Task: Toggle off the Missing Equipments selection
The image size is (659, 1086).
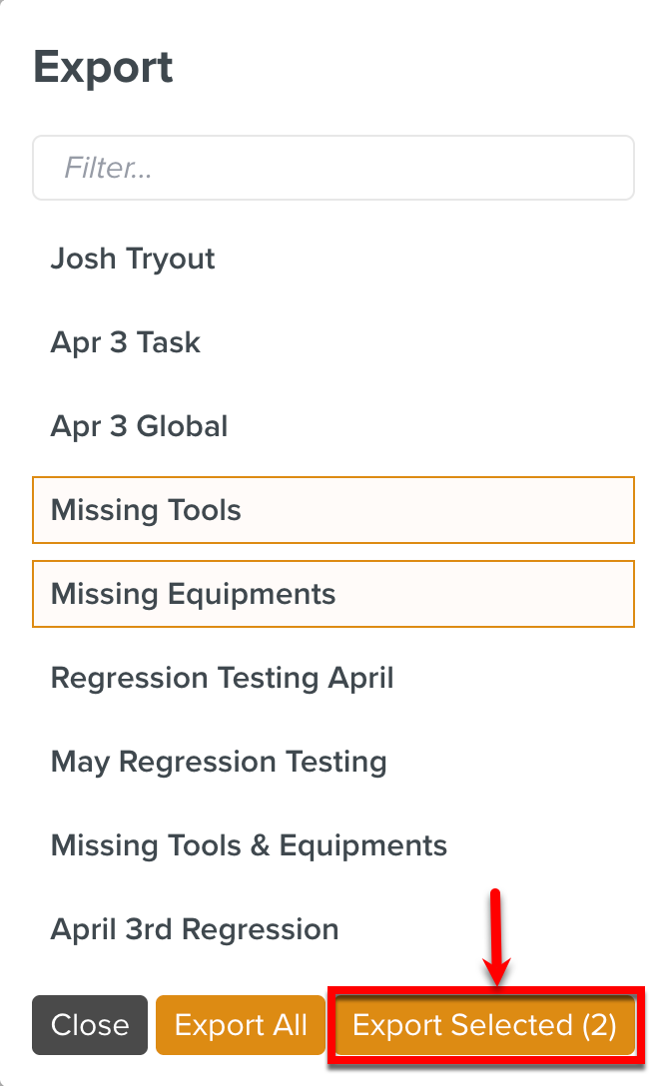Action: pos(332,594)
